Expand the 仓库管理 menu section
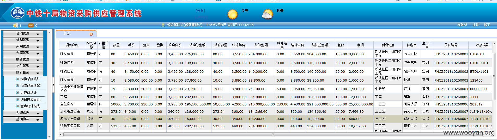The width and height of the screenshot is (497, 140). click(23, 53)
